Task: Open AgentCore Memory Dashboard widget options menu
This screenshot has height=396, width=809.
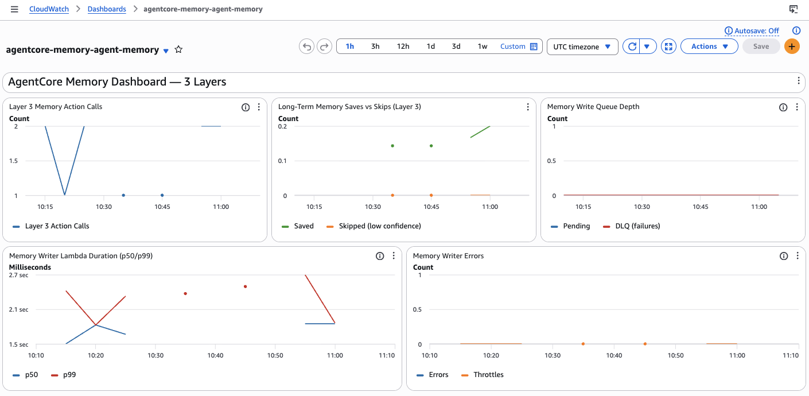Action: coord(799,81)
